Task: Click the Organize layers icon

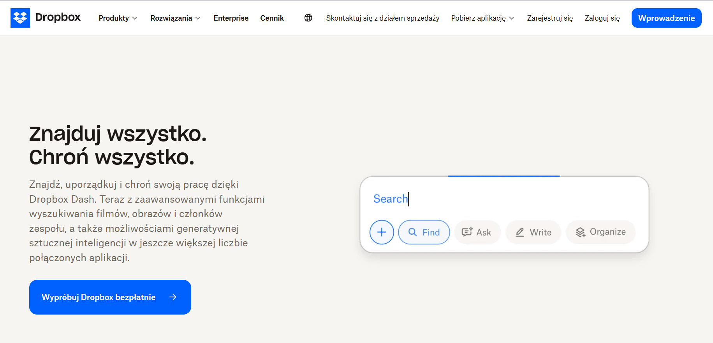Action: (x=580, y=232)
